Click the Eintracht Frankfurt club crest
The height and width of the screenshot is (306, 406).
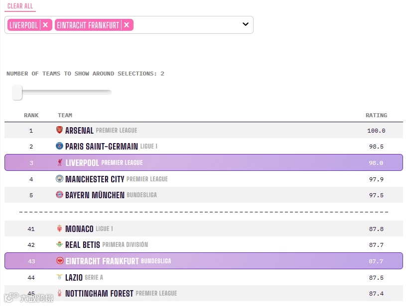tap(60, 261)
